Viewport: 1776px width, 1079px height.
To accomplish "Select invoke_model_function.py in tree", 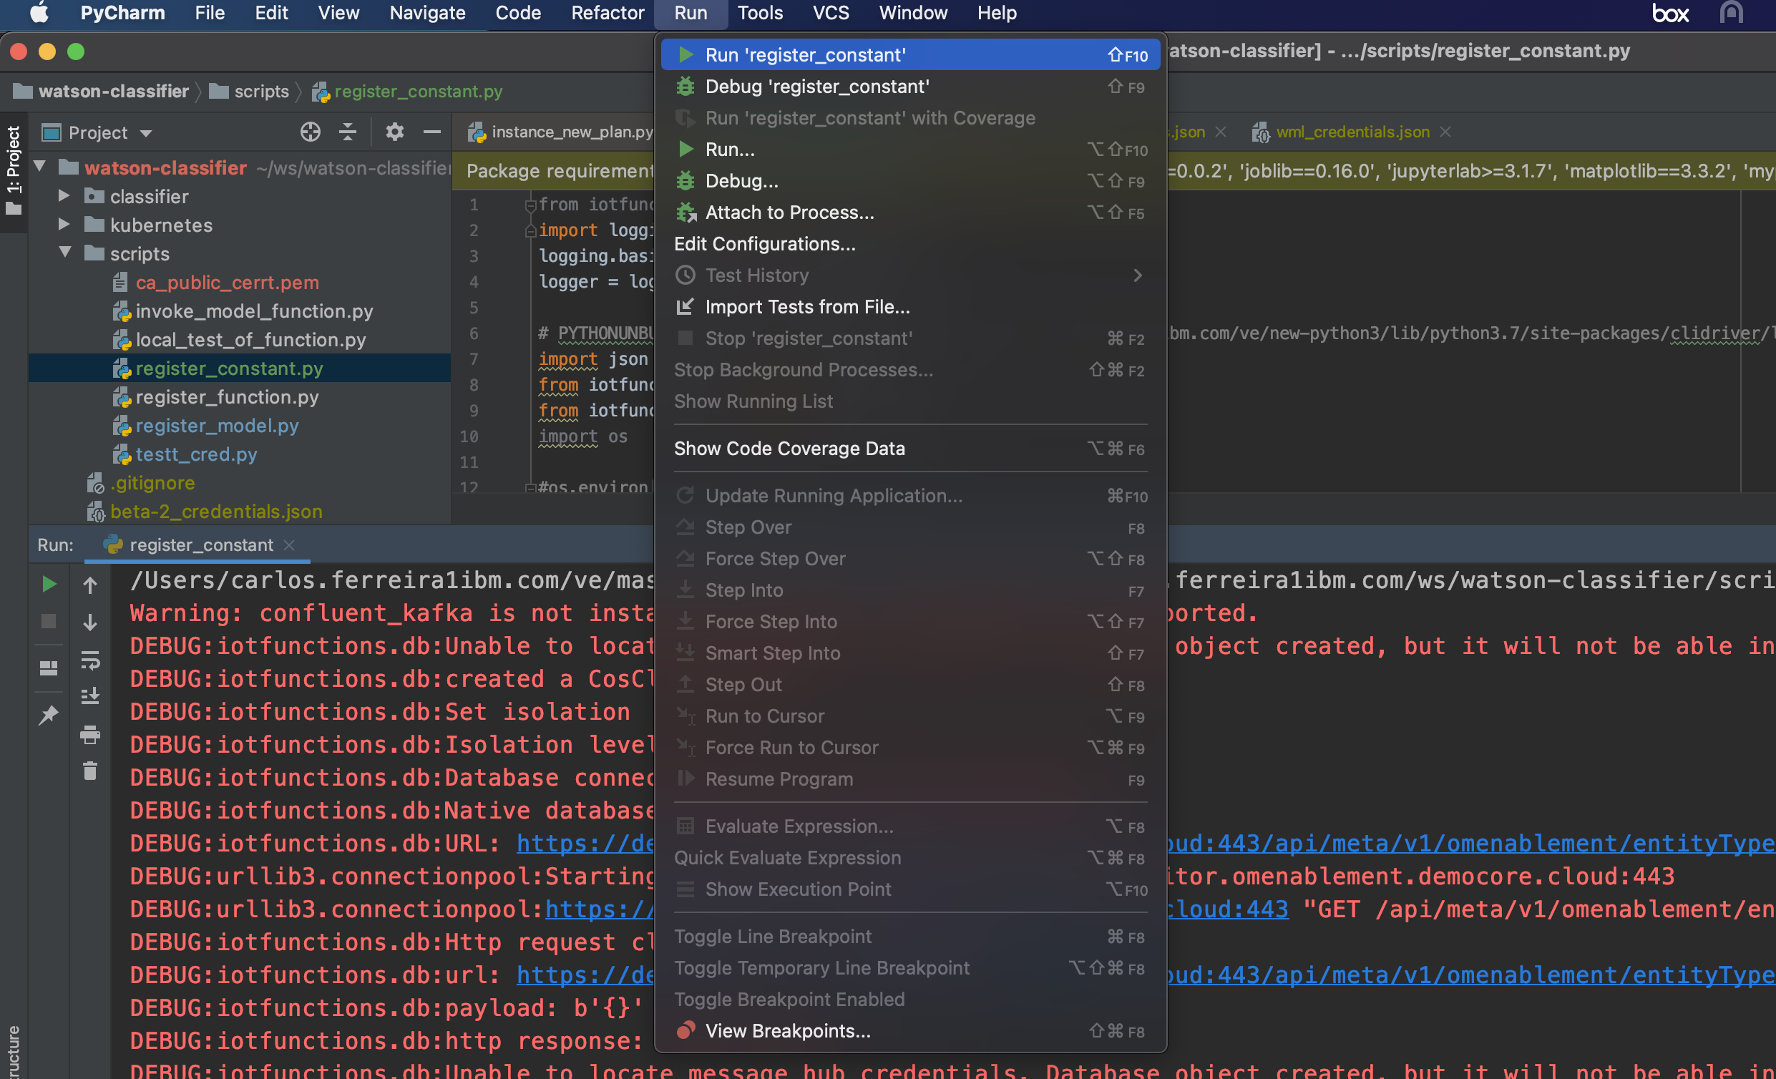I will pos(254,311).
